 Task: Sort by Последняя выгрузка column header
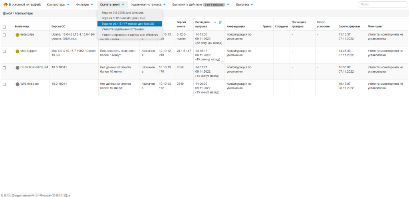point(203,24)
